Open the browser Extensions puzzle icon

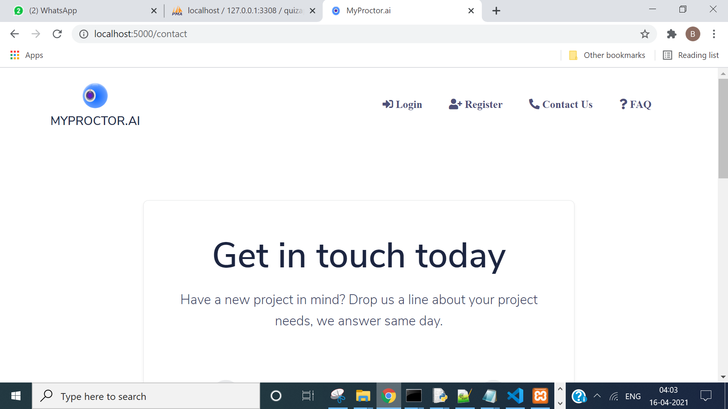tap(672, 34)
